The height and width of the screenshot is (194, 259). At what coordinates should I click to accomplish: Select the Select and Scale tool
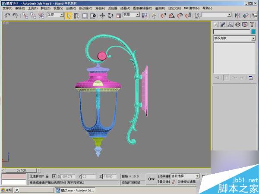[x=119, y=16]
